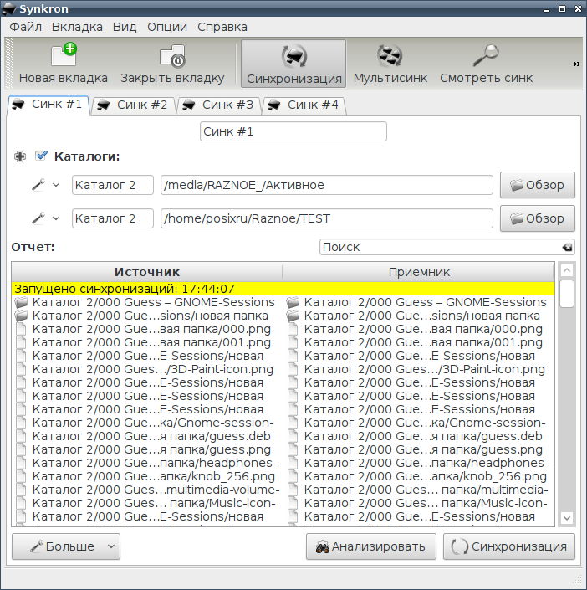Click the report scrollbar up arrow
Viewport: 587px width, 590px height.
pyautogui.click(x=567, y=270)
